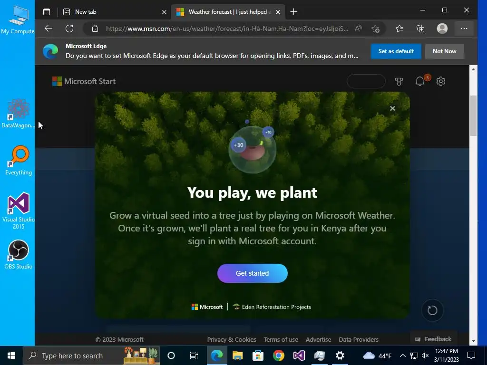487x365 pixels.
Task: Click the page scrollbar down arrow
Action: (473, 341)
